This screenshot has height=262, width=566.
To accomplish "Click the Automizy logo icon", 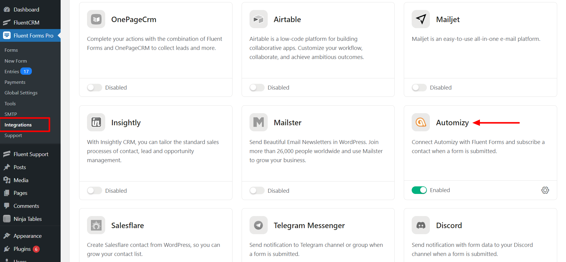I will pos(420,122).
